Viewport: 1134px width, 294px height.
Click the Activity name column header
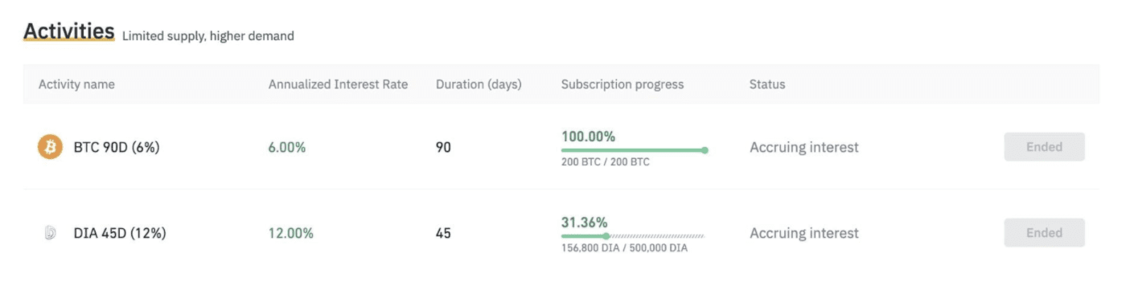pyautogui.click(x=76, y=84)
